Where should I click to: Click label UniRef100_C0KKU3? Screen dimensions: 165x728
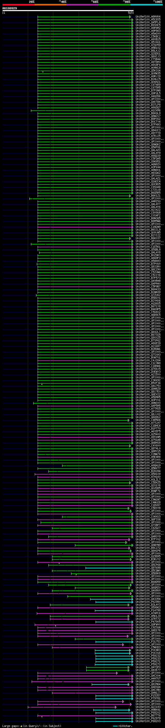click(x=148, y=516)
